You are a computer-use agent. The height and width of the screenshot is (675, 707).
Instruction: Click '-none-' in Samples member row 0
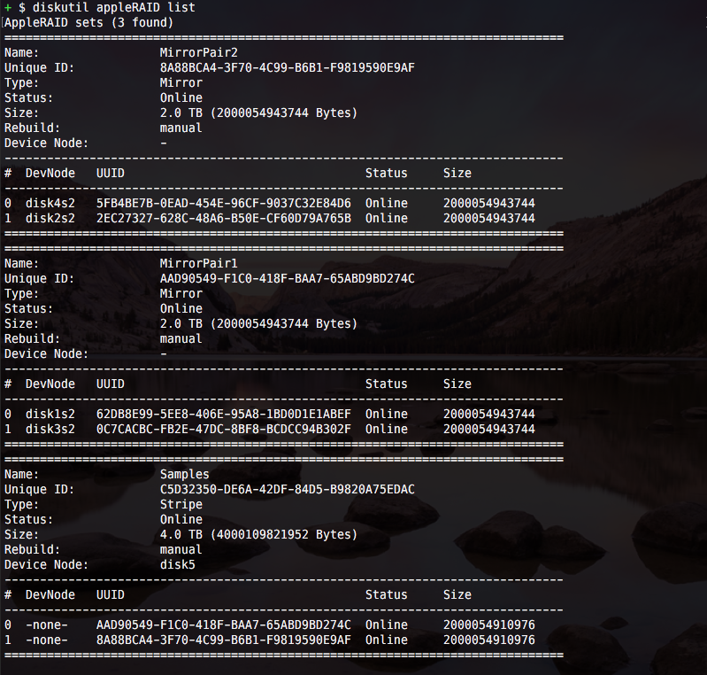tap(46, 625)
